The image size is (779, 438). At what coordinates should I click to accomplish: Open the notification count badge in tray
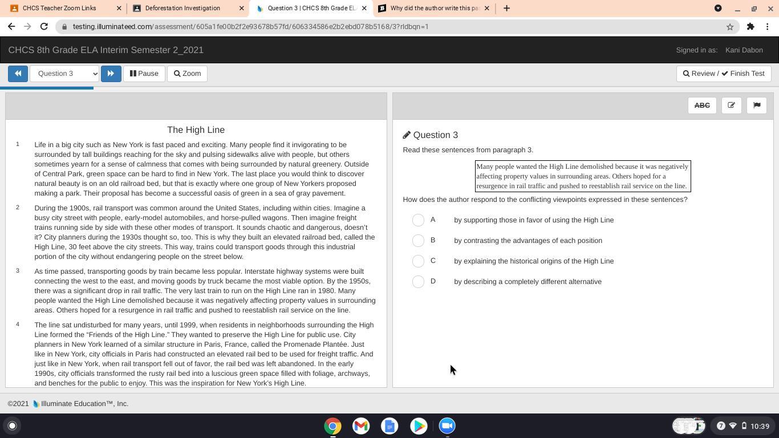721,426
